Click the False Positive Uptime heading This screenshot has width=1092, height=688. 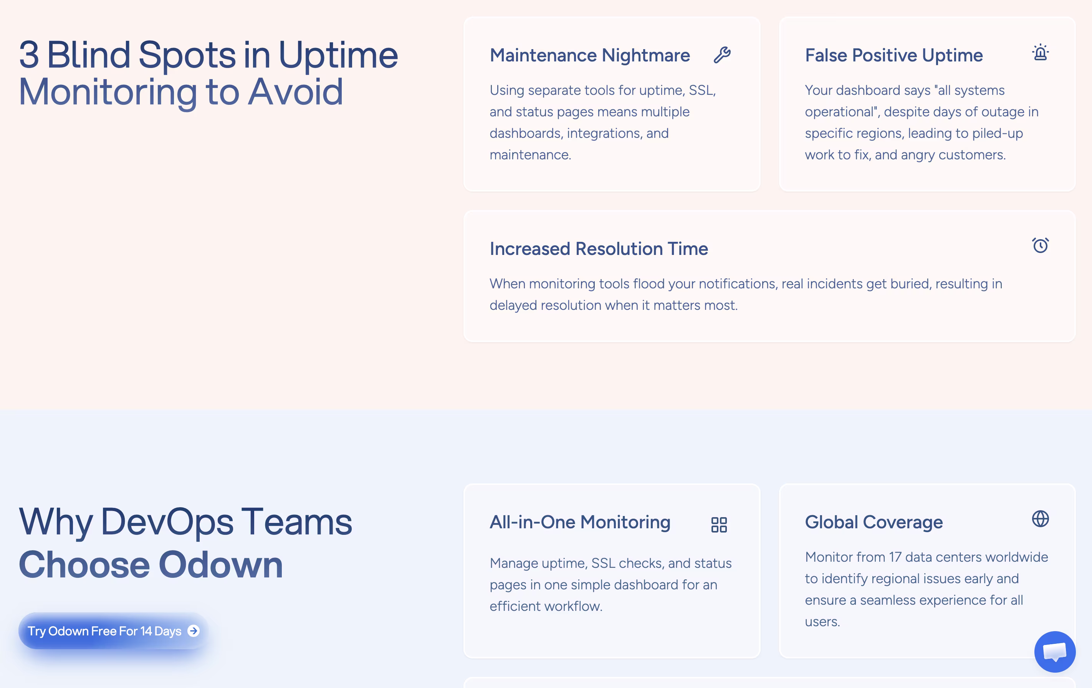point(894,55)
